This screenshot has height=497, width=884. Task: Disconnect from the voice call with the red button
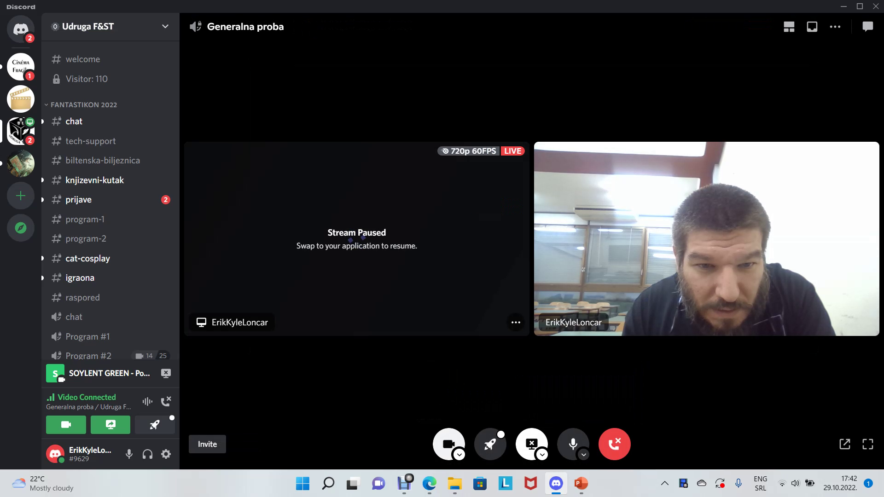pos(614,444)
